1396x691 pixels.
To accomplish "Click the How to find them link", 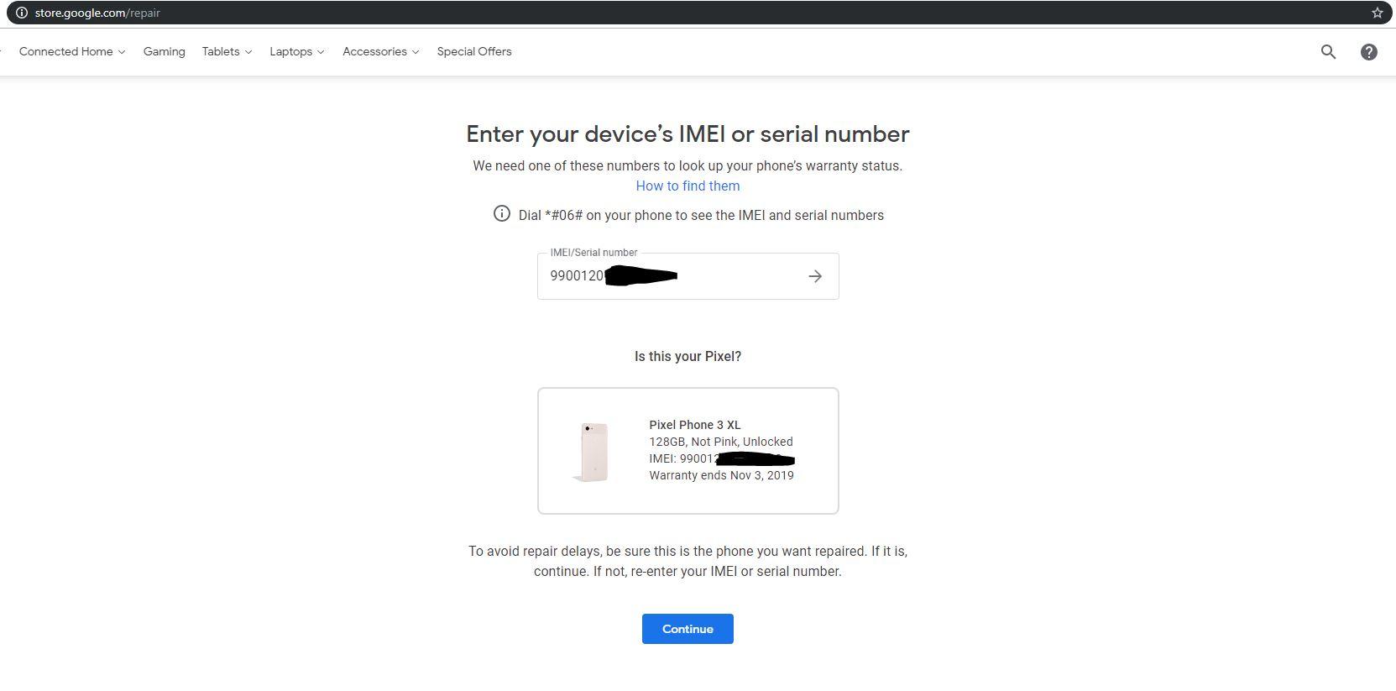I will click(x=688, y=186).
